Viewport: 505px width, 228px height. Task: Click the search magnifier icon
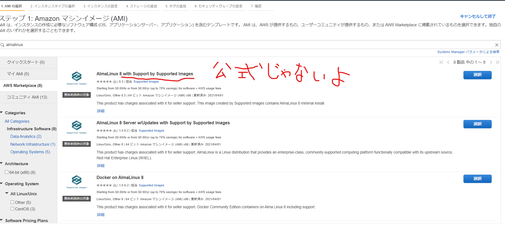pos(2,45)
